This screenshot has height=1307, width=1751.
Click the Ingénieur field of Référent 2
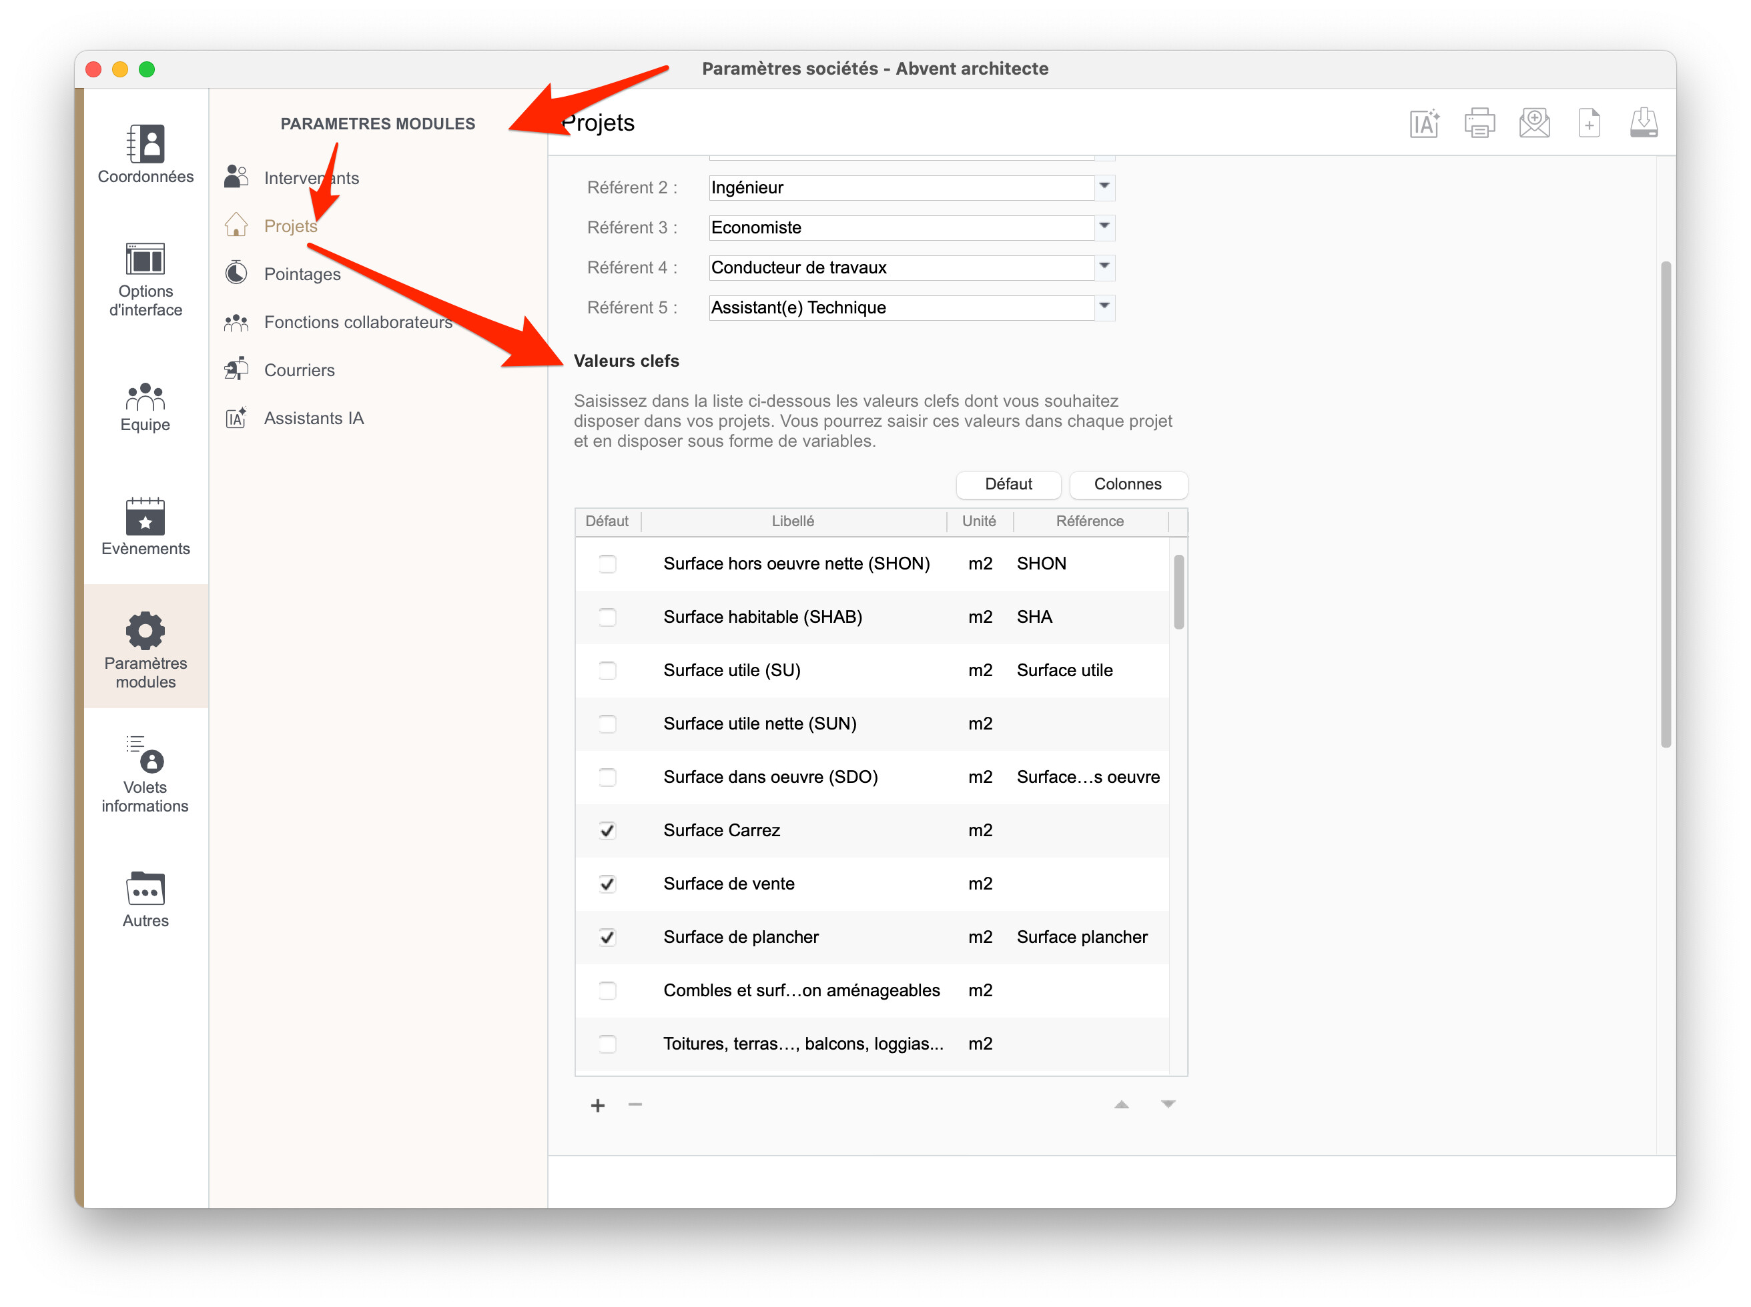(x=902, y=187)
